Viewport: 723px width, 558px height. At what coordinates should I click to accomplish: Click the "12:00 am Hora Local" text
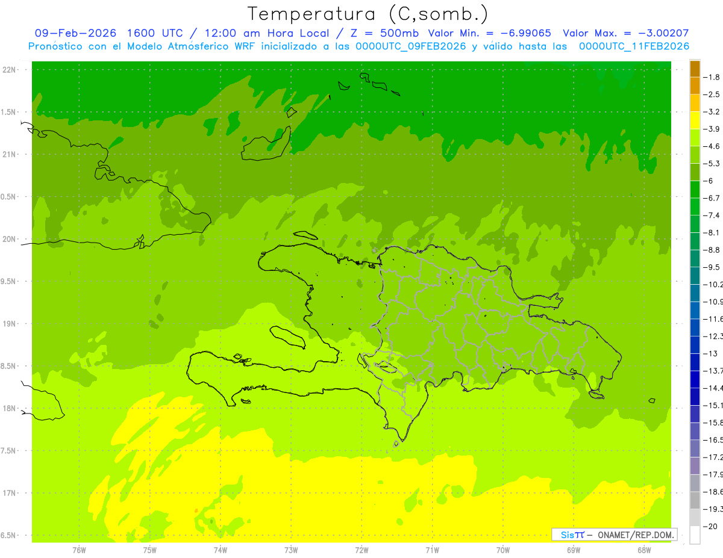point(267,34)
